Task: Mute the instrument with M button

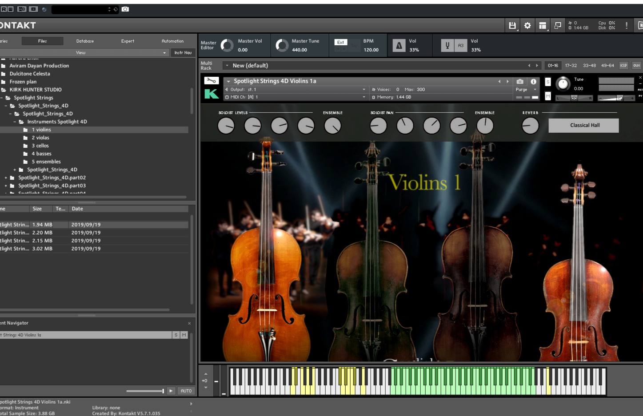Action: point(548,96)
